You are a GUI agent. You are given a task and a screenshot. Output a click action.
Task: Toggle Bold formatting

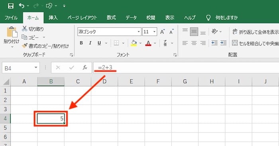(81, 43)
